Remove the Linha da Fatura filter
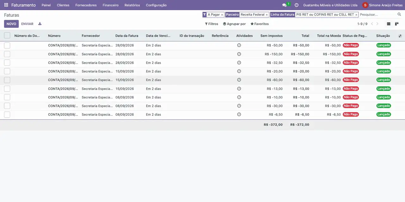405x202 pixels. [356, 15]
